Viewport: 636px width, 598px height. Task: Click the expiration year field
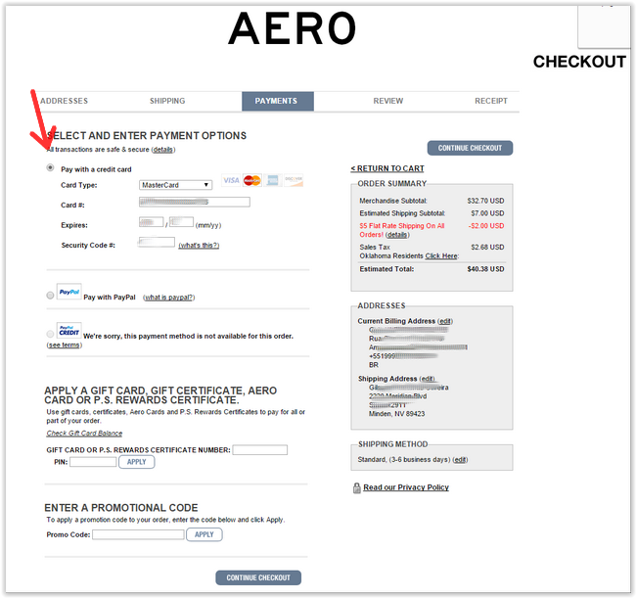pos(181,222)
